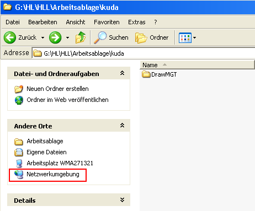Viewport: 255px width, 211px height.
Task: Click the green forward arrow button
Action: point(55,37)
